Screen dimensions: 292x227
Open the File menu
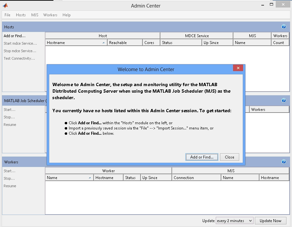point(7,15)
